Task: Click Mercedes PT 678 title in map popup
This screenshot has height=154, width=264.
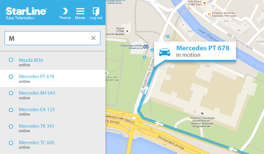Action: click(x=203, y=48)
